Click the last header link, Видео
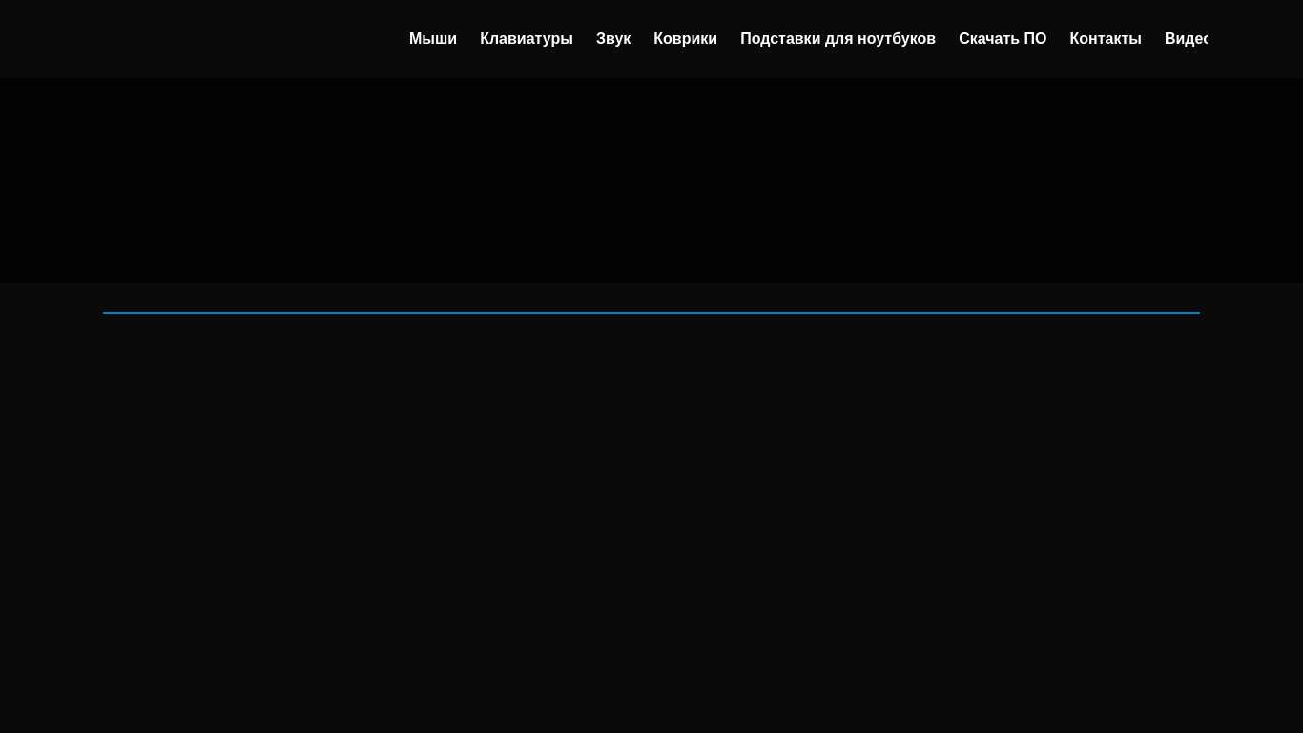 [1186, 39]
